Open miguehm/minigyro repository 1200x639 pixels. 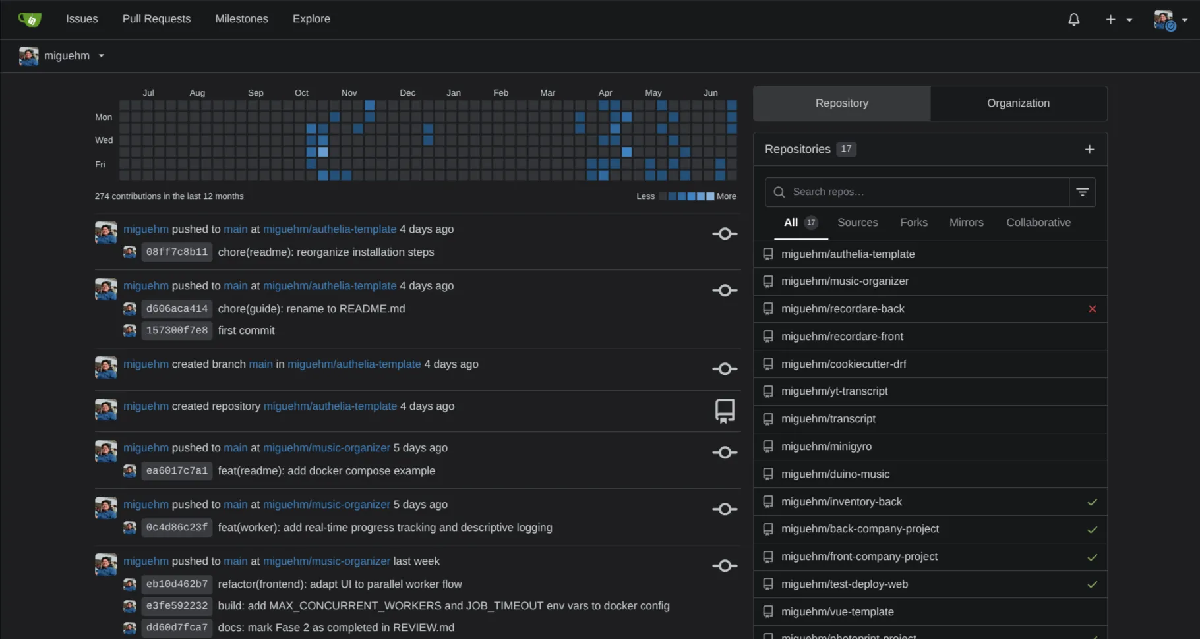tap(826, 447)
